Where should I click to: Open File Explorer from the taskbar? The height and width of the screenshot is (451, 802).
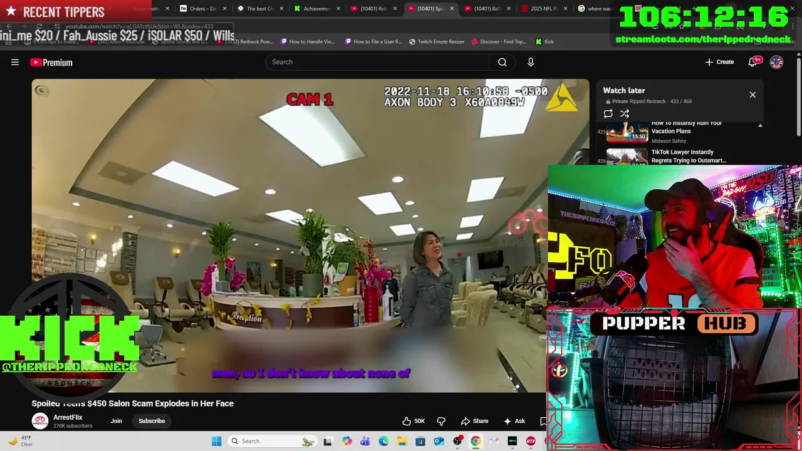click(402, 441)
